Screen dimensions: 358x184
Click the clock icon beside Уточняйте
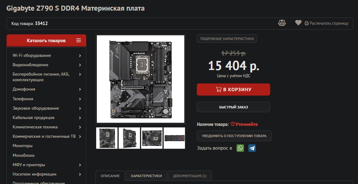pyautogui.click(x=233, y=124)
